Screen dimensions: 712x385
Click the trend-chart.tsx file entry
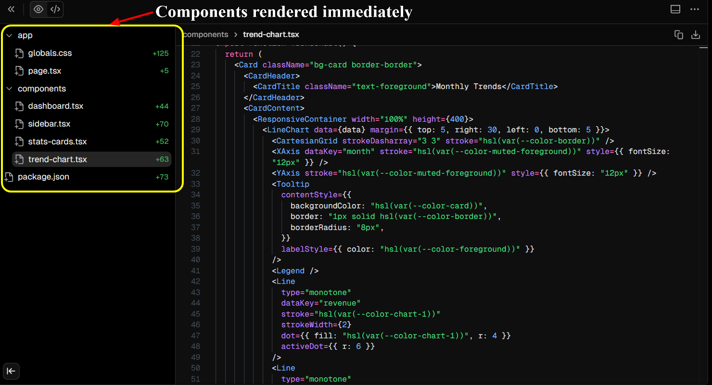(x=57, y=159)
